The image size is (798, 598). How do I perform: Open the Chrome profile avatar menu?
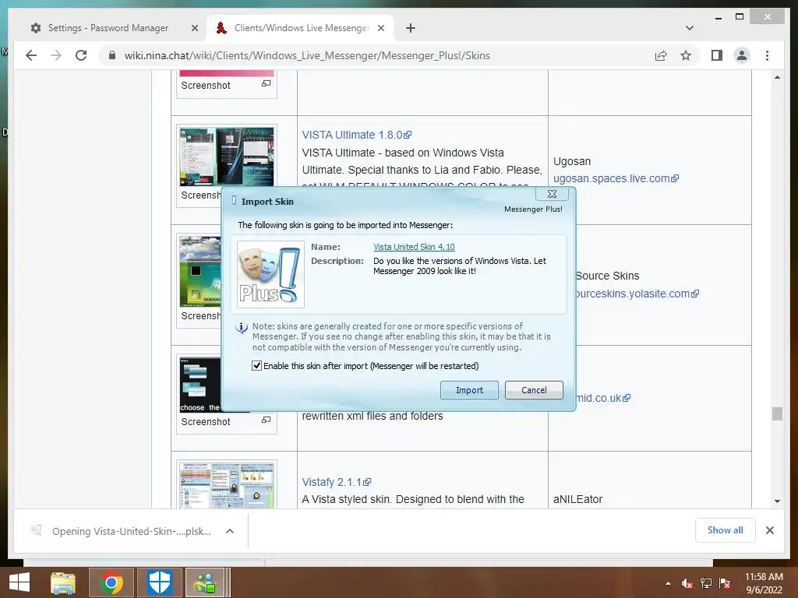click(742, 55)
